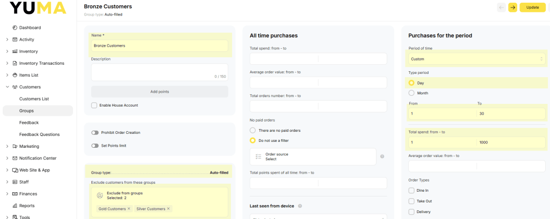The image size is (550, 219).
Task: Click the Name input field
Action: (x=160, y=46)
